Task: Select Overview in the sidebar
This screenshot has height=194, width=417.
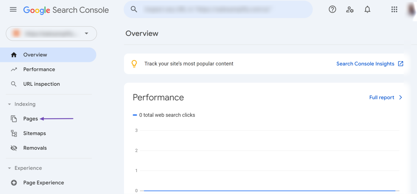Action: coord(48,55)
